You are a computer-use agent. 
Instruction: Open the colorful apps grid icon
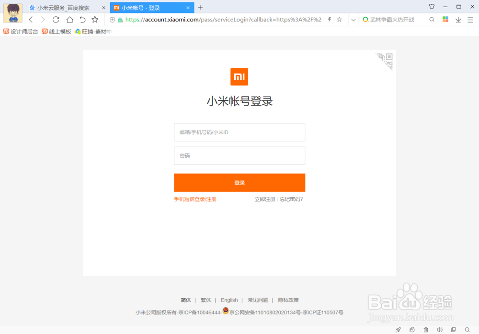coord(445,20)
